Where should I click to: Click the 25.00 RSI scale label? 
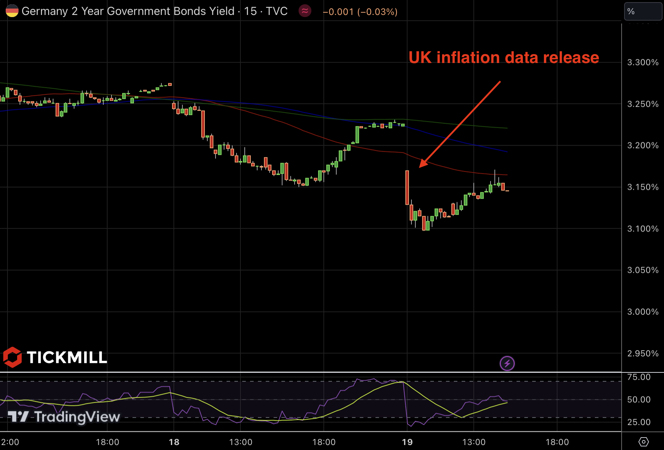click(639, 422)
